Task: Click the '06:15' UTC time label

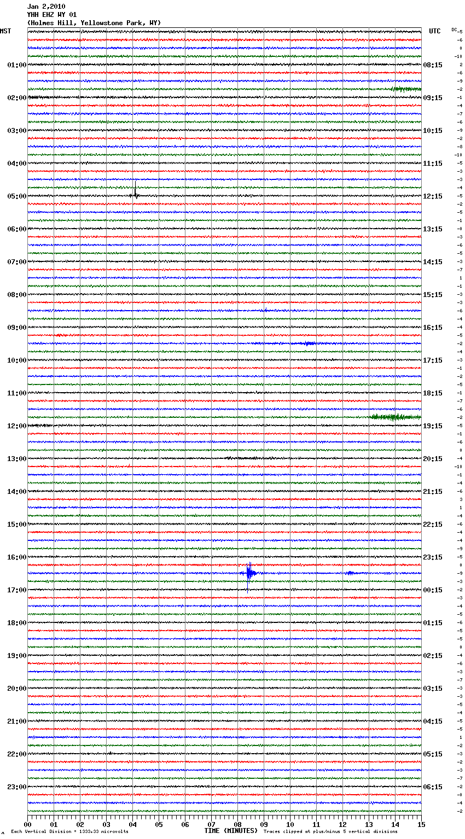Action: tap(433, 787)
